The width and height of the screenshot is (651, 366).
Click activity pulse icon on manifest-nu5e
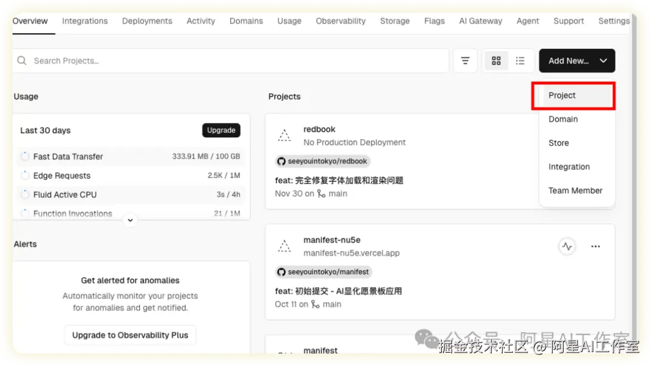click(x=567, y=247)
